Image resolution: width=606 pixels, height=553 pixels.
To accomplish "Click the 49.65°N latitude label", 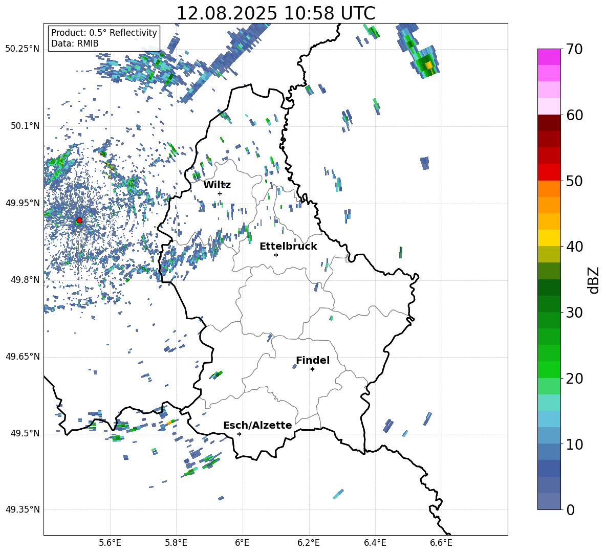I will (23, 357).
